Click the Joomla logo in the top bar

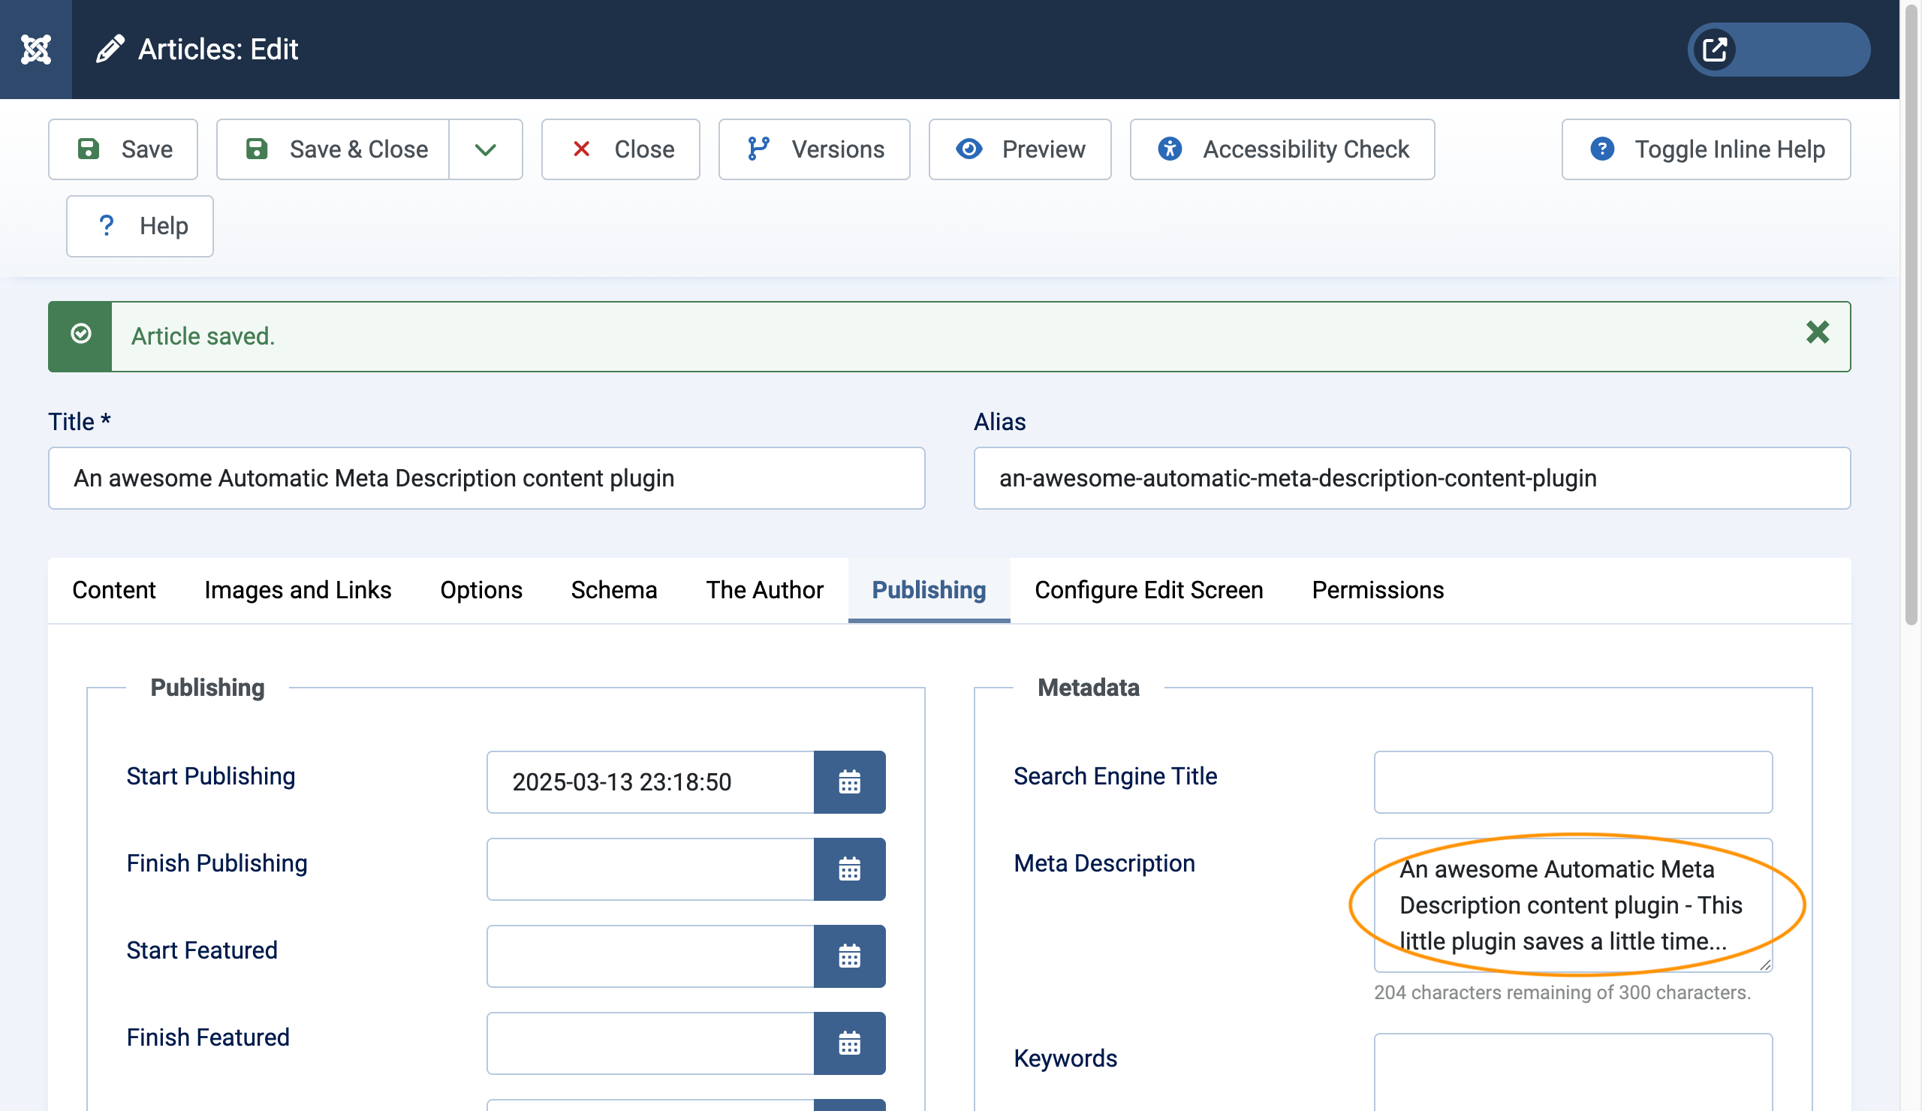coord(35,48)
